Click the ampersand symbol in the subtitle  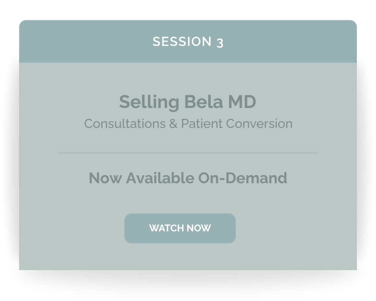(173, 124)
